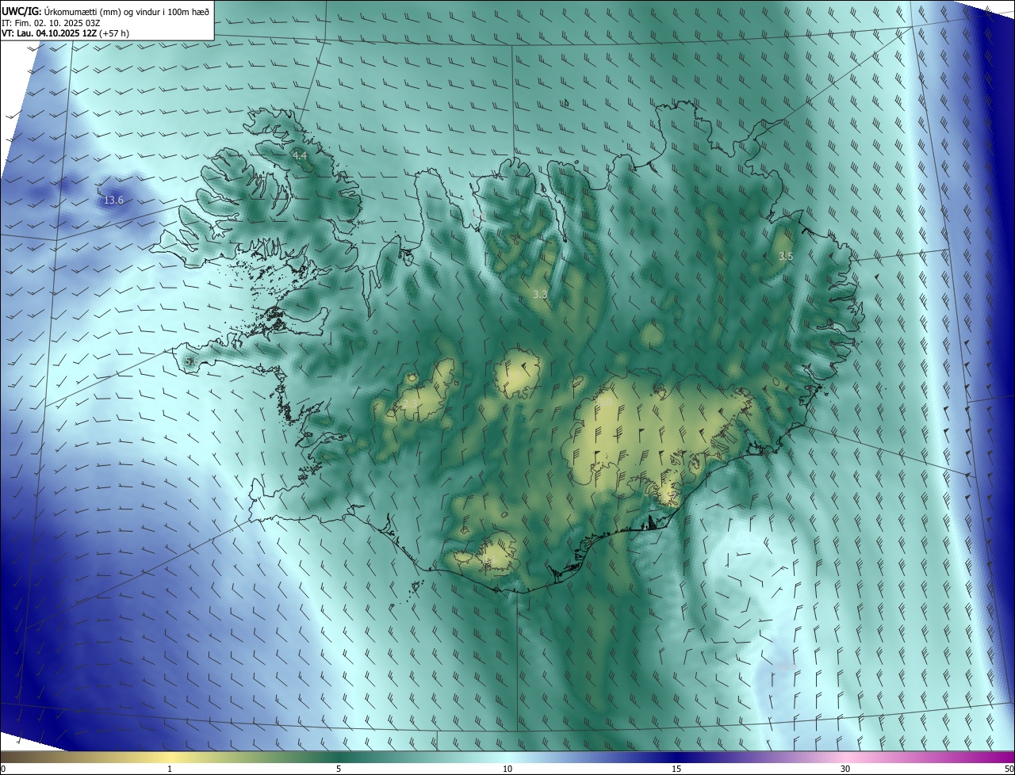
Task: Click the colorbar tick label 5
Action: pos(339,769)
